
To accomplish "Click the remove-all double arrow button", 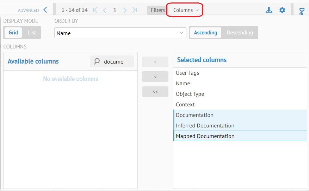I will pyautogui.click(x=155, y=92).
